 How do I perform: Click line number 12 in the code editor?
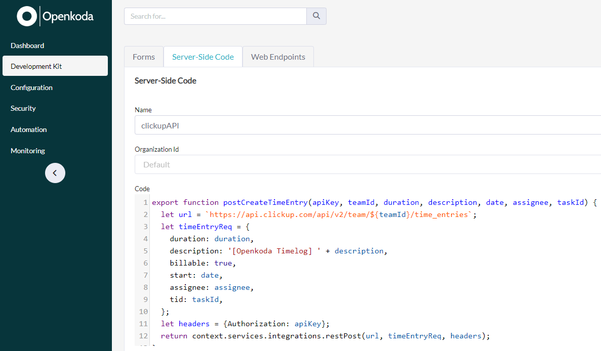[x=143, y=335]
